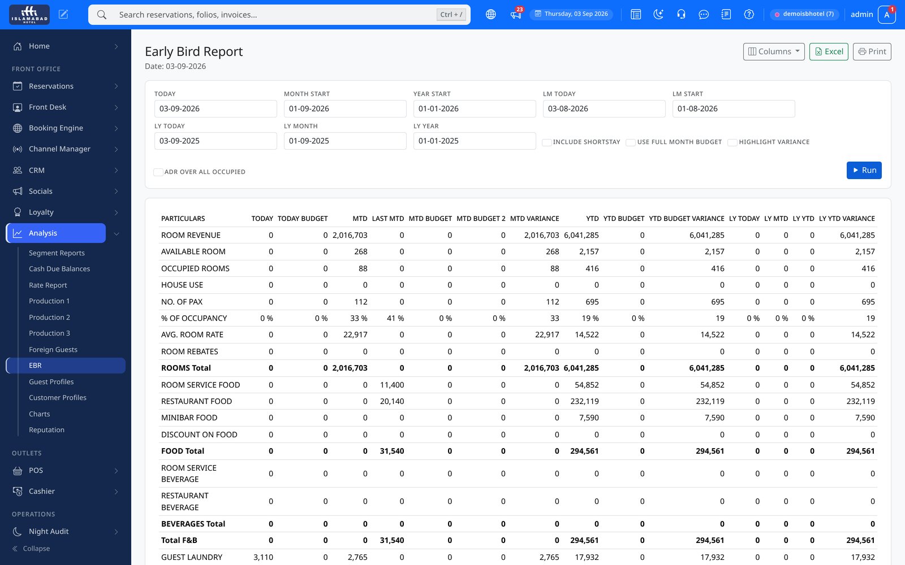Screen dimensions: 905x565
Task: Click the help question mark icon
Action: click(749, 15)
